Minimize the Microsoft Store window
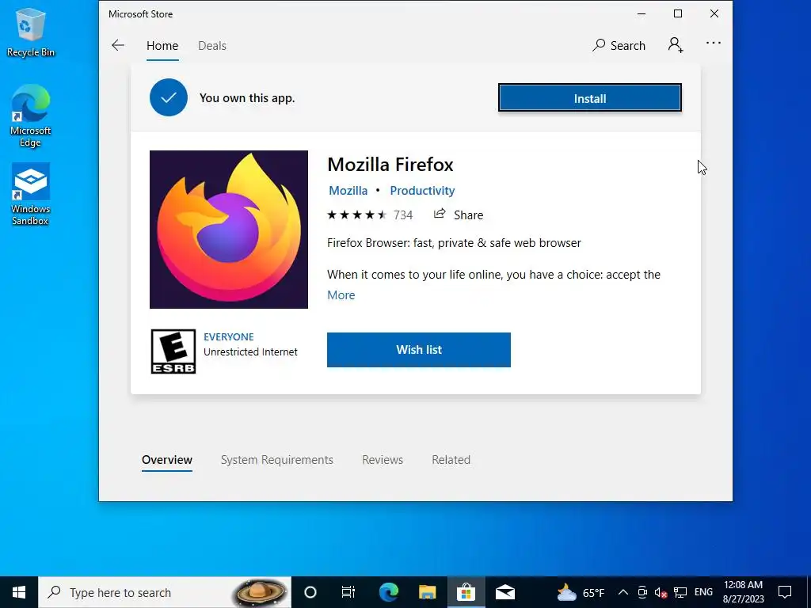 [x=642, y=14]
